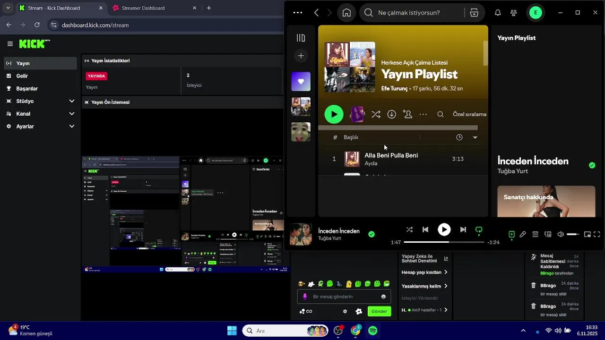The image size is (605, 340).
Task: Open chat settings gear on Kick
Action: tap(345, 311)
